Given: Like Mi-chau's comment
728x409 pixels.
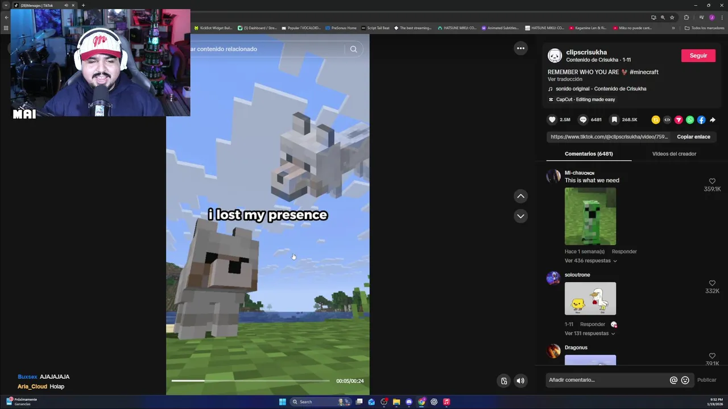Looking at the screenshot, I should 712,181.
